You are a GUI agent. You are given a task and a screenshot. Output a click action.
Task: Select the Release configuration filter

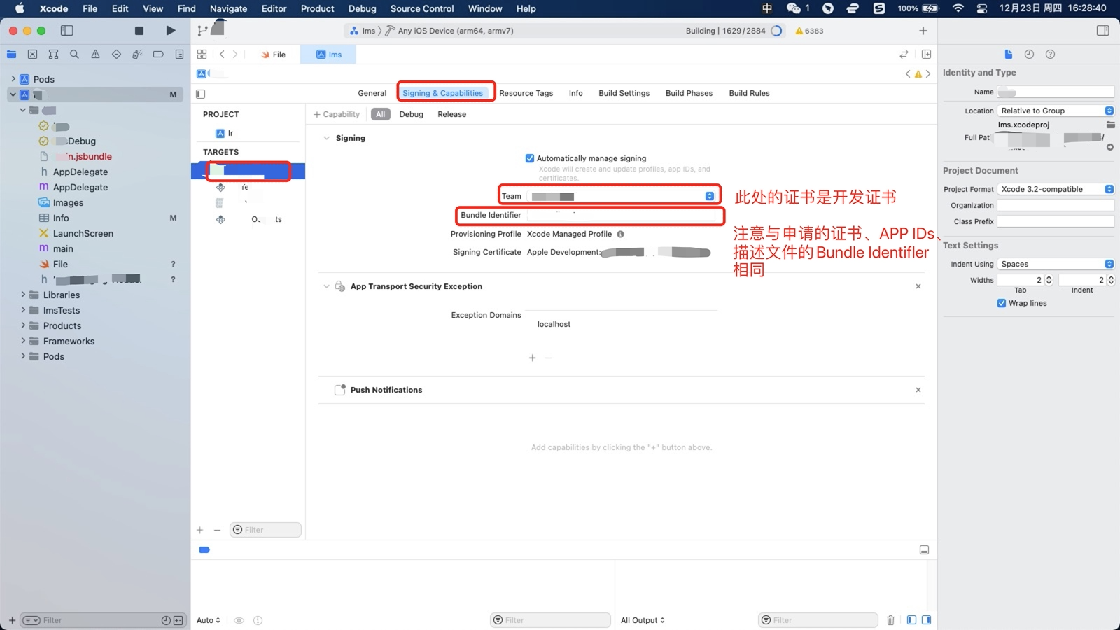click(451, 114)
